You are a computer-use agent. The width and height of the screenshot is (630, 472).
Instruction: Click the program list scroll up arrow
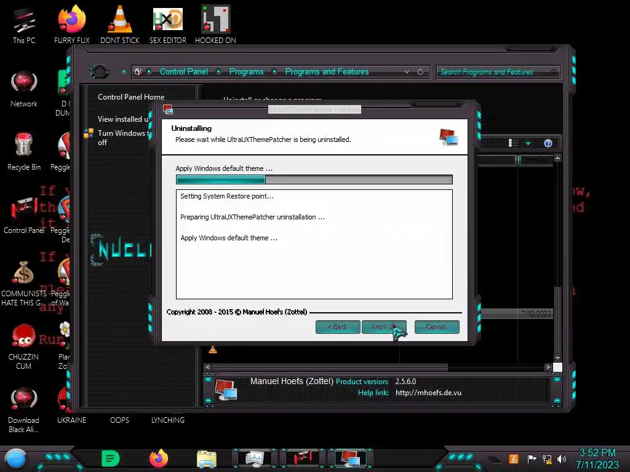557,158
